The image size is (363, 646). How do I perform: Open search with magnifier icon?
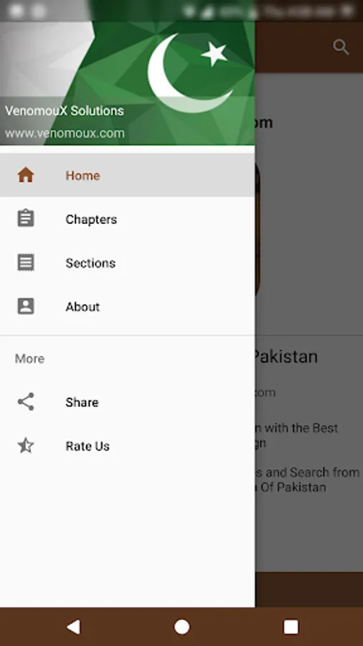click(x=341, y=47)
